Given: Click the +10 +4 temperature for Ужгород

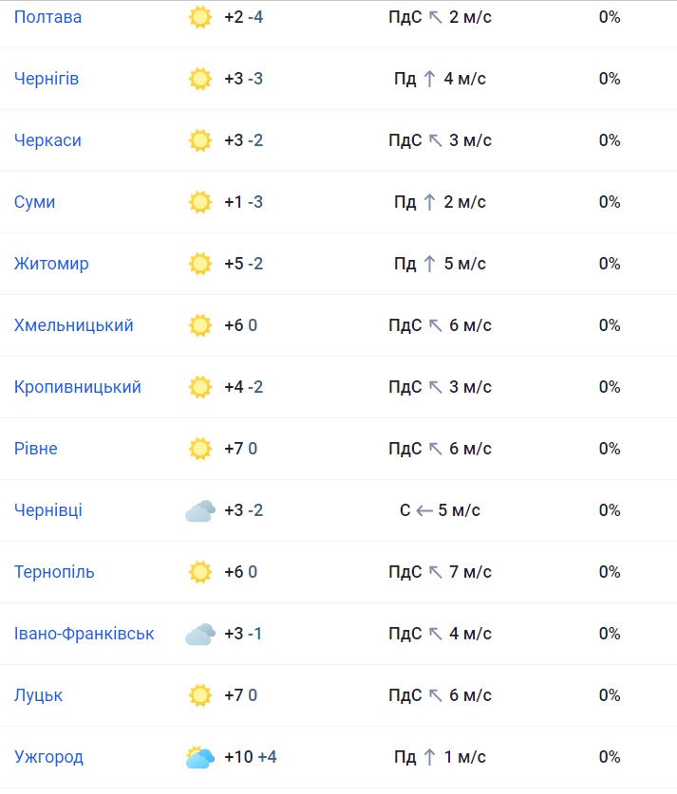Looking at the screenshot, I should tap(251, 757).
